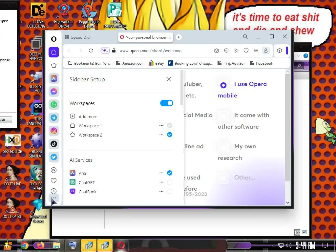Open Aria AI in the sidebar

pos(54,78)
